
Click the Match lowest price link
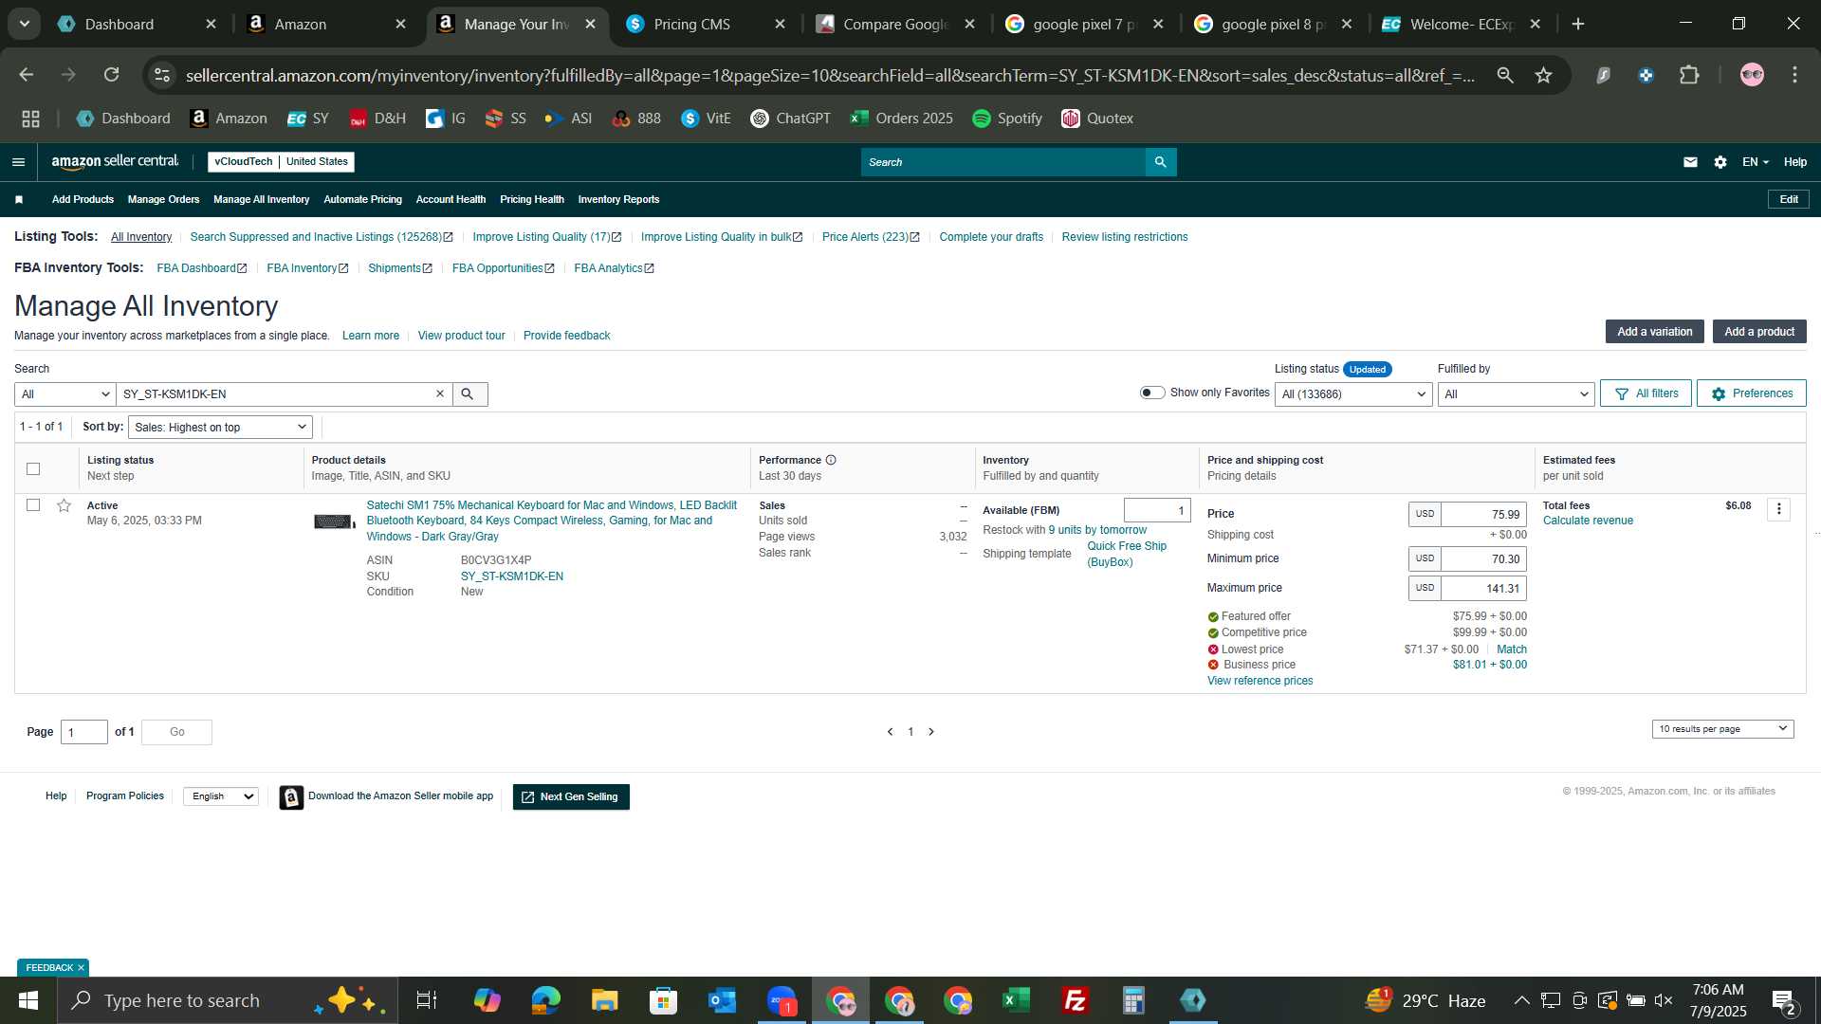(1511, 649)
